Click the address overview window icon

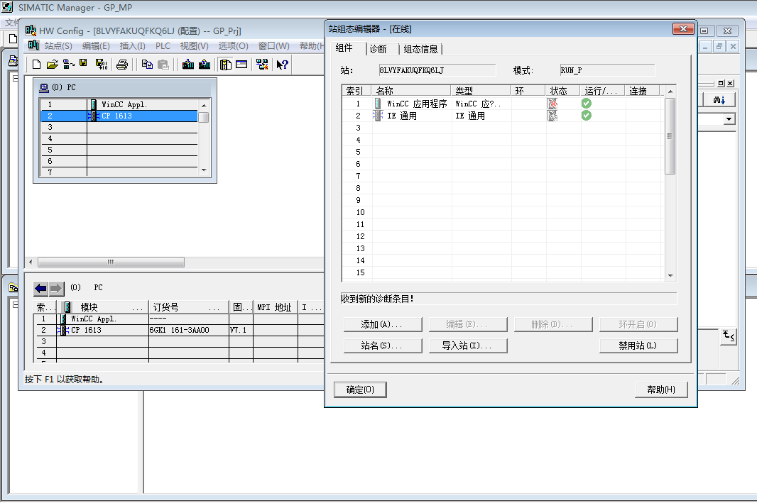click(241, 64)
